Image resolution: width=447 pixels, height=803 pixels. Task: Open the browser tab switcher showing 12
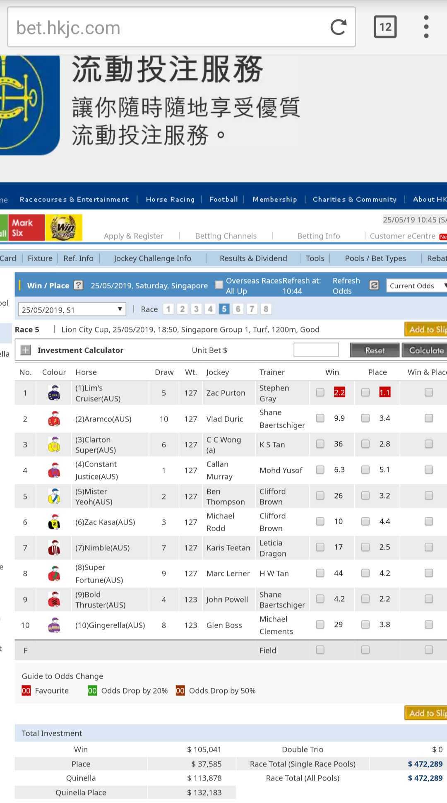(385, 27)
